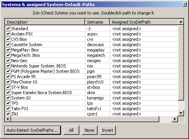Toggle the Acclaim PSX checkbox
Image resolution: width=189 pixels, height=139 pixels.
(8, 34)
